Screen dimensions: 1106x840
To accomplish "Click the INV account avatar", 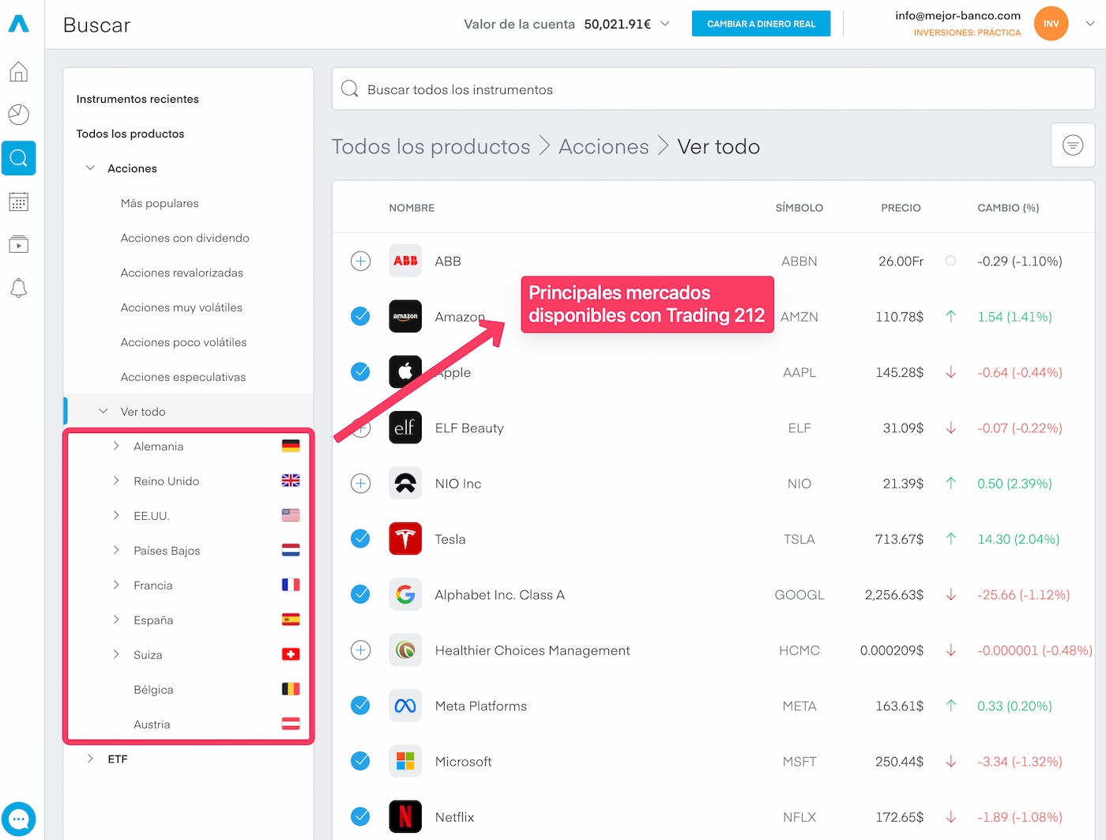I will click(1051, 24).
